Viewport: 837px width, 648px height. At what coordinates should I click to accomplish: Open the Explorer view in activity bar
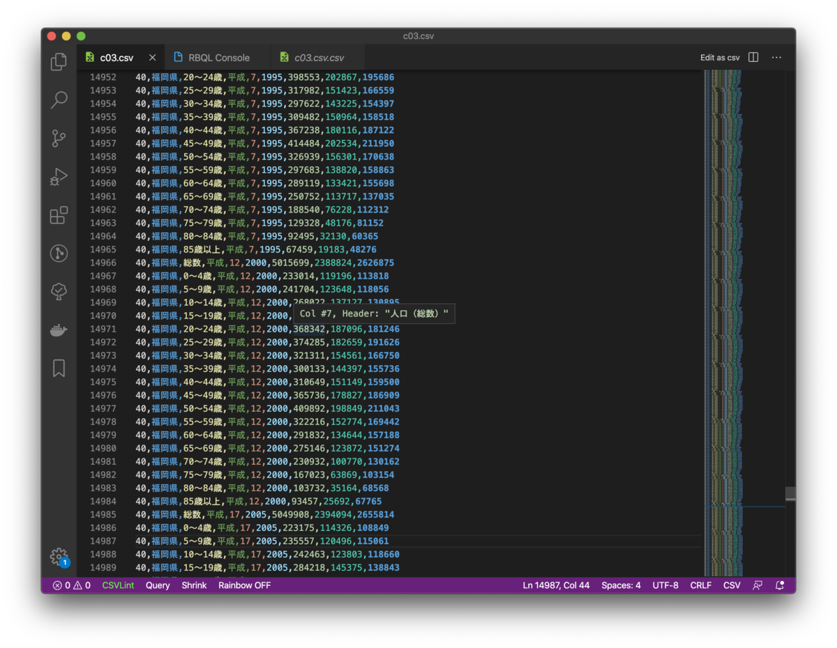[x=59, y=61]
